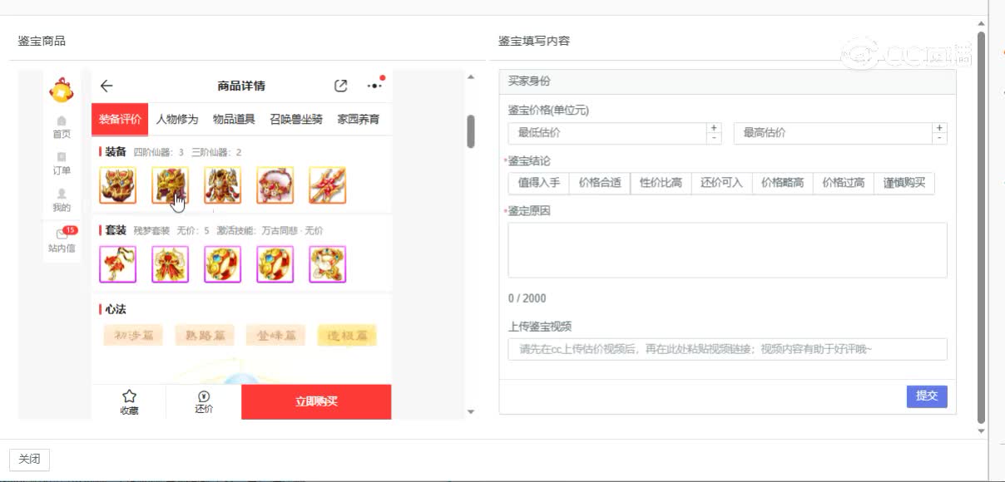Image resolution: width=1005 pixels, height=482 pixels.
Task: Open the three-dots more menu icon
Action: (375, 86)
